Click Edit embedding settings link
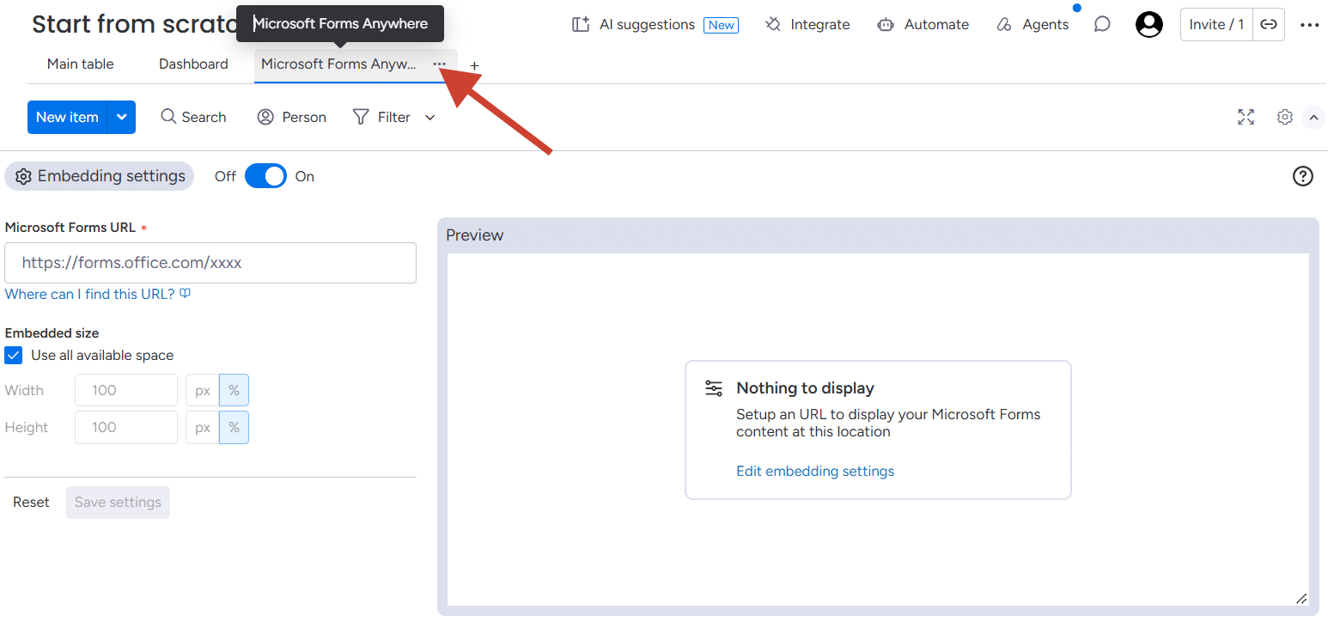 coord(815,471)
